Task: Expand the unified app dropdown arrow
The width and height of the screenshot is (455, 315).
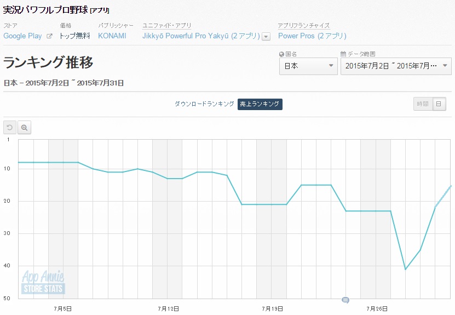Action: coord(266,37)
